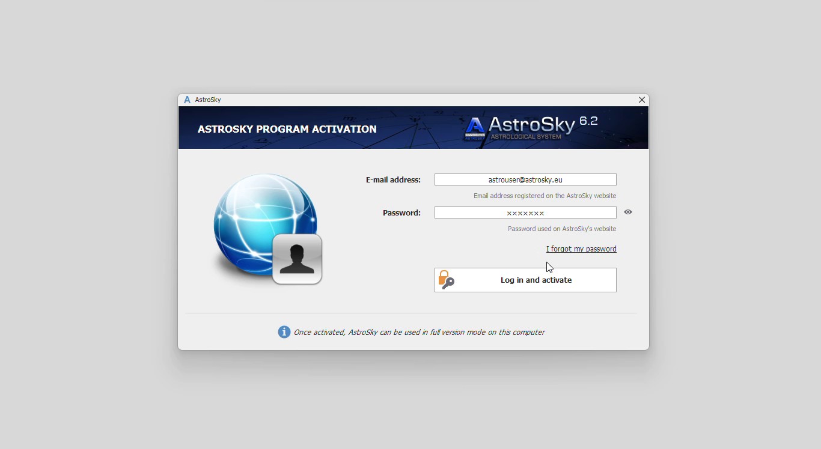Click the Log in and activate button
The height and width of the screenshot is (449, 821).
(x=525, y=280)
